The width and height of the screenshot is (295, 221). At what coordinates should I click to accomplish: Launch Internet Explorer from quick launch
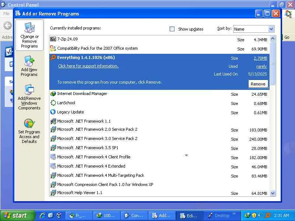tap(42, 215)
